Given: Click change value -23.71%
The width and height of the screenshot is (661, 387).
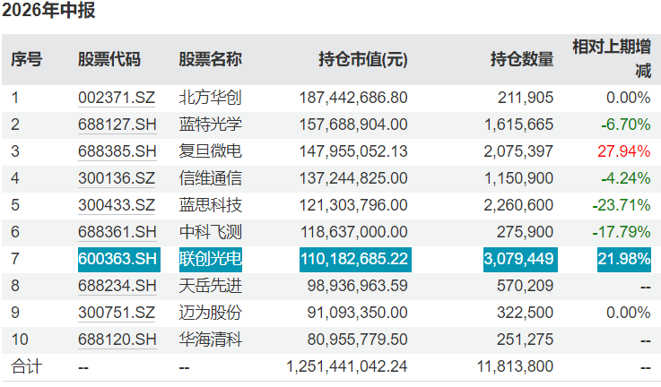Looking at the screenshot, I should [x=622, y=205].
